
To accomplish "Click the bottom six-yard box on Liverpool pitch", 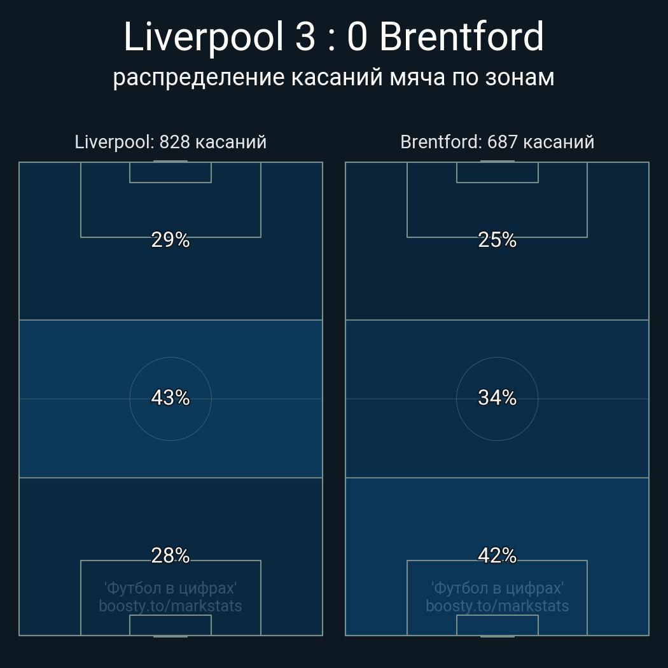I will (x=170, y=625).
